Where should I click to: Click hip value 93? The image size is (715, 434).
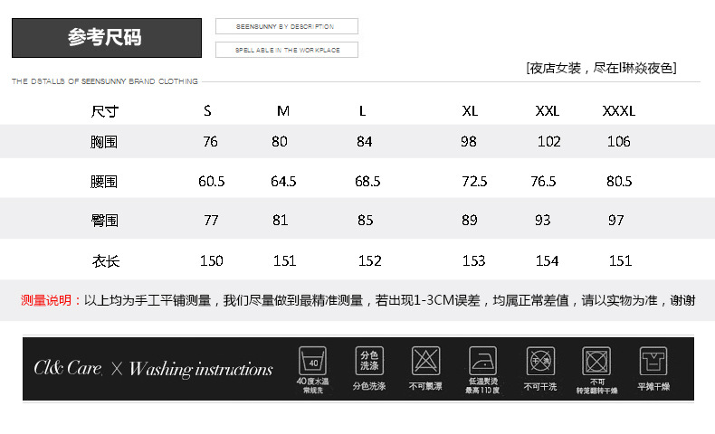point(543,221)
